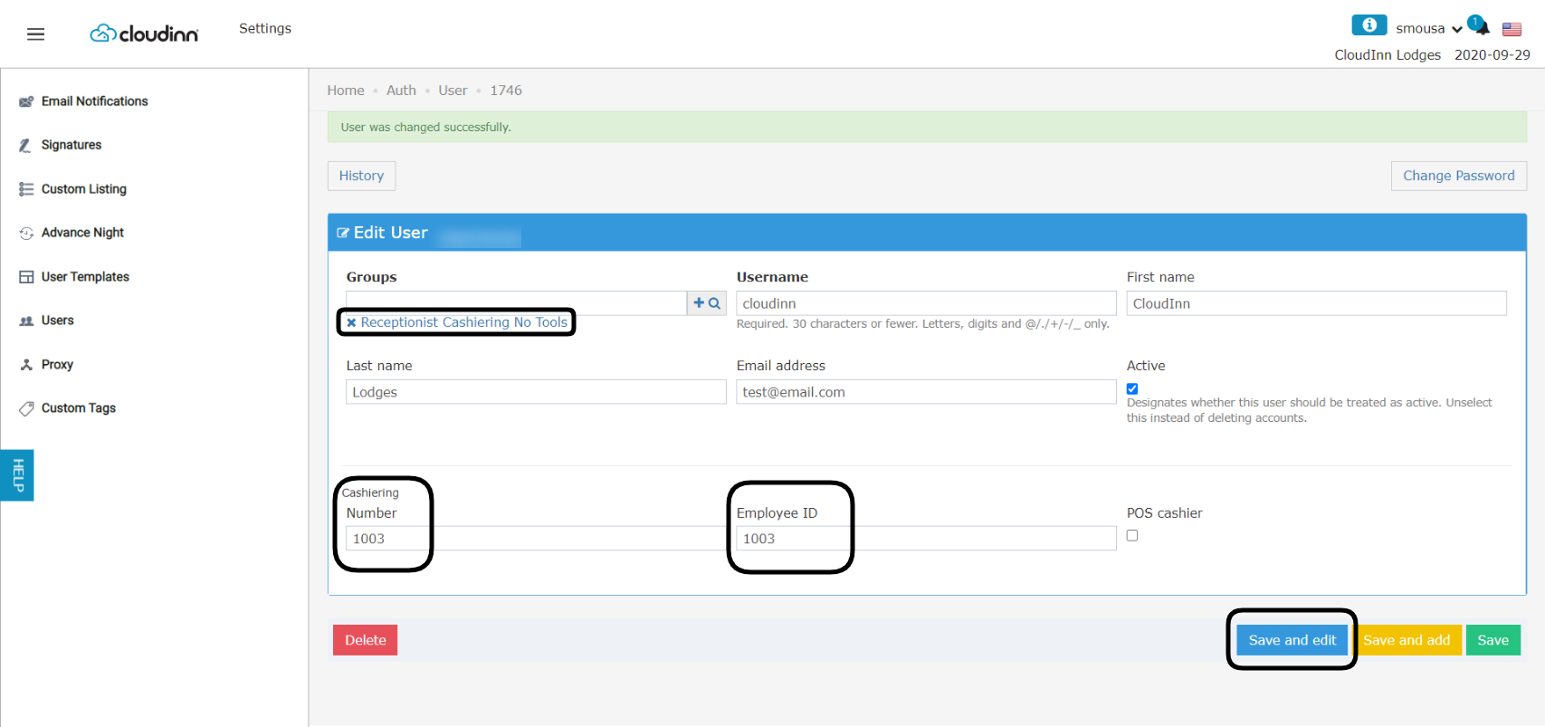Click the Email Notifications sidebar icon
This screenshot has width=1545, height=727.
click(x=26, y=101)
